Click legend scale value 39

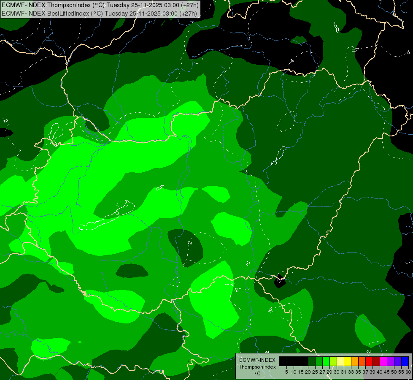373,372
